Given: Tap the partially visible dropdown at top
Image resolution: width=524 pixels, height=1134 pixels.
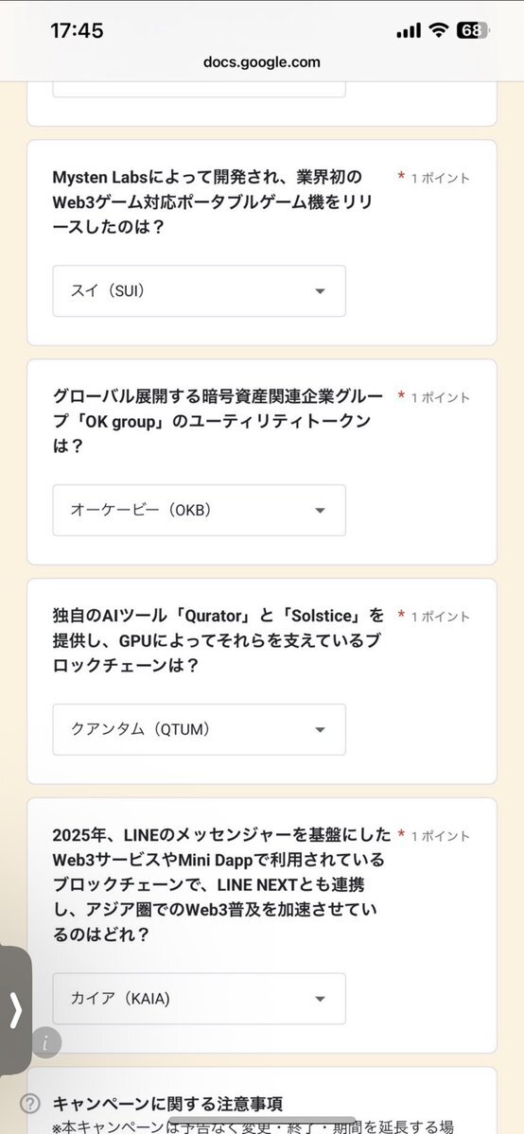Looking at the screenshot, I should (199, 90).
